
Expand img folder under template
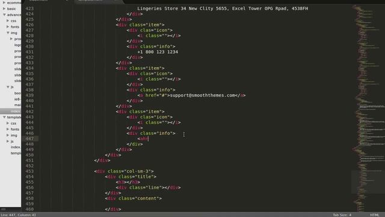click(8, 135)
